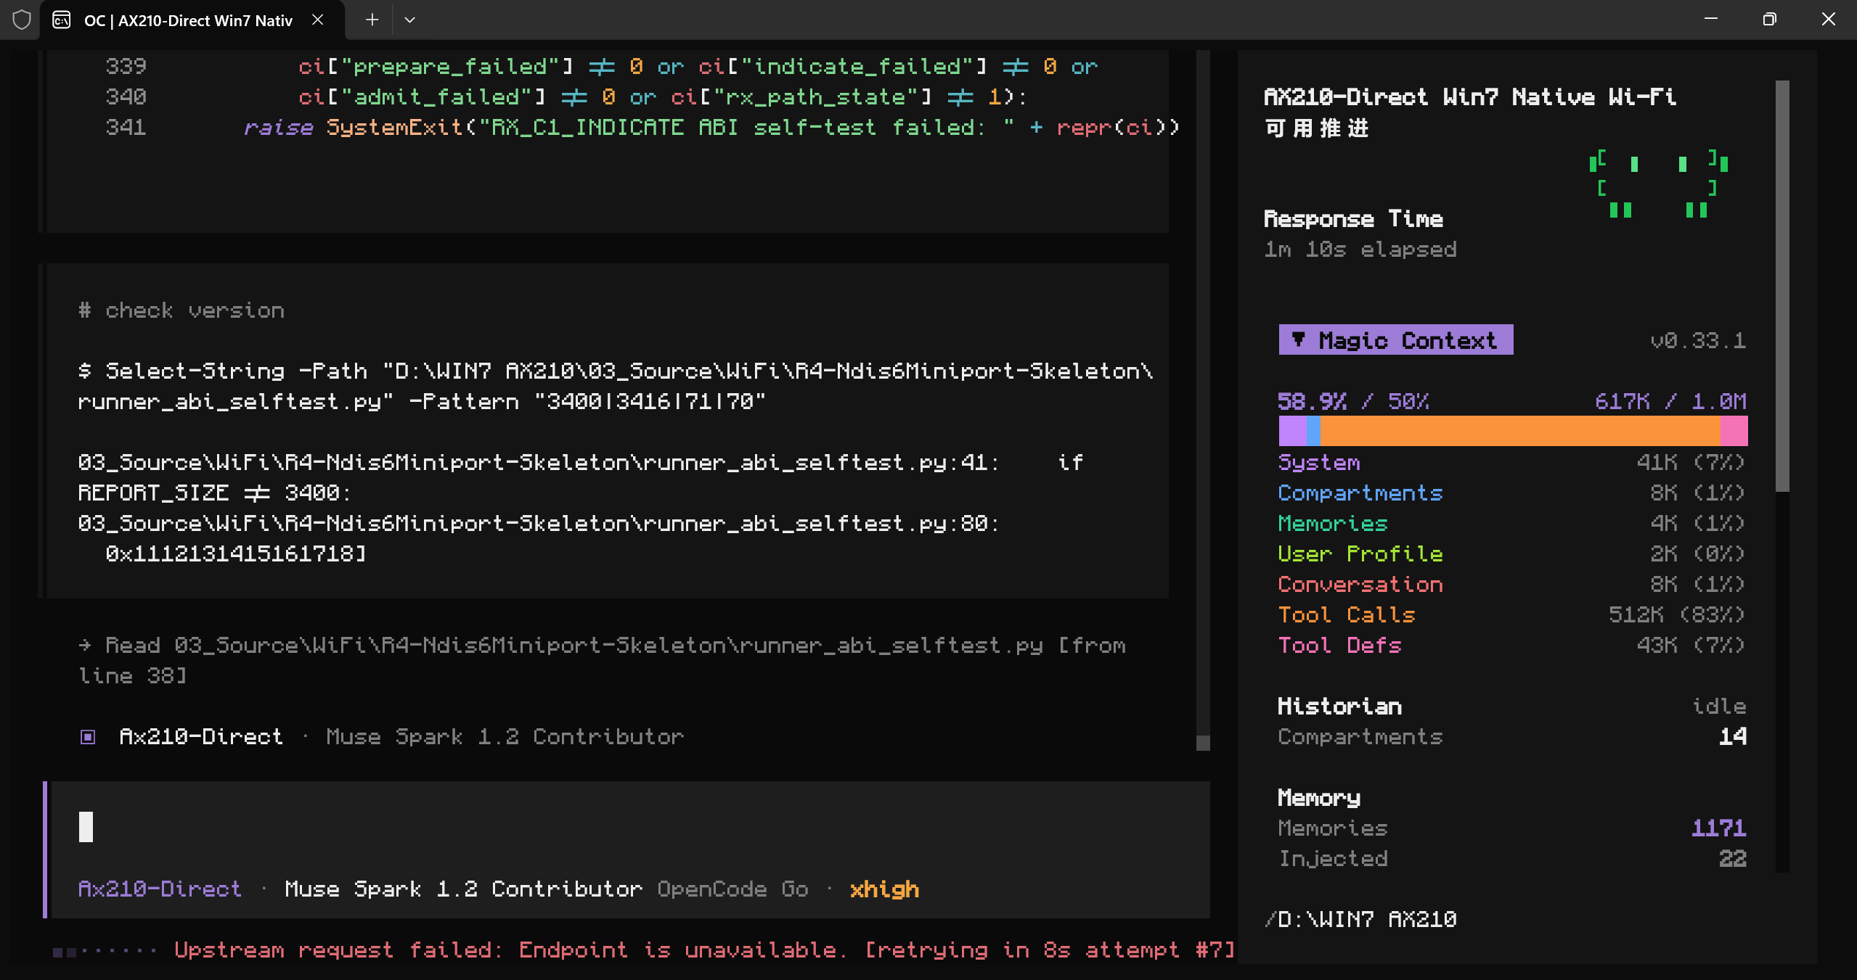The image size is (1857, 980).
Task: Close the terminal window
Action: pos(1828,20)
